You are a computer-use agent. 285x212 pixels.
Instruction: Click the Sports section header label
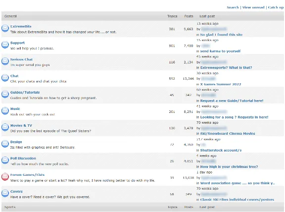coord(10,207)
